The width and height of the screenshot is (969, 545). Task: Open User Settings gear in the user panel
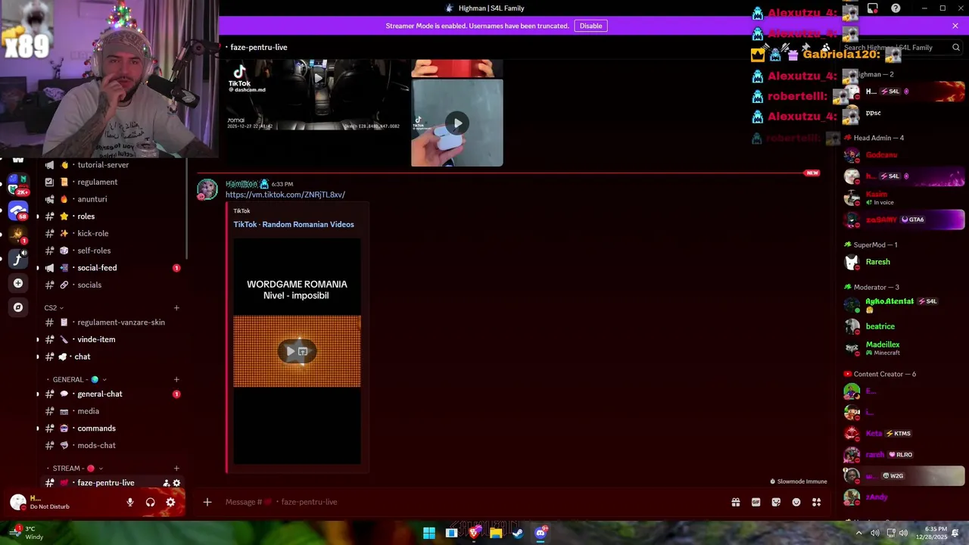pos(170,502)
